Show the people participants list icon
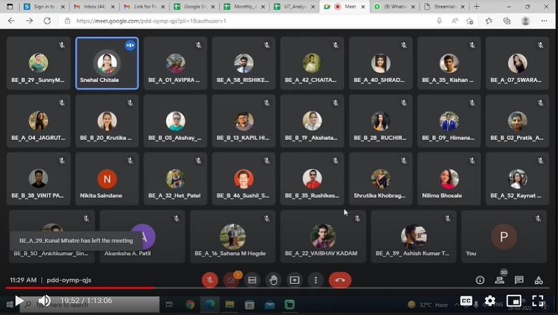This screenshot has width=558, height=315. [x=500, y=280]
